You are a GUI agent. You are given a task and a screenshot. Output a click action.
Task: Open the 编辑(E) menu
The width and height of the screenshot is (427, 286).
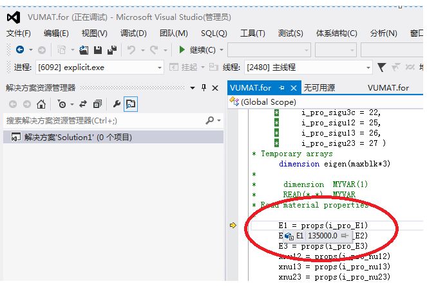56,33
